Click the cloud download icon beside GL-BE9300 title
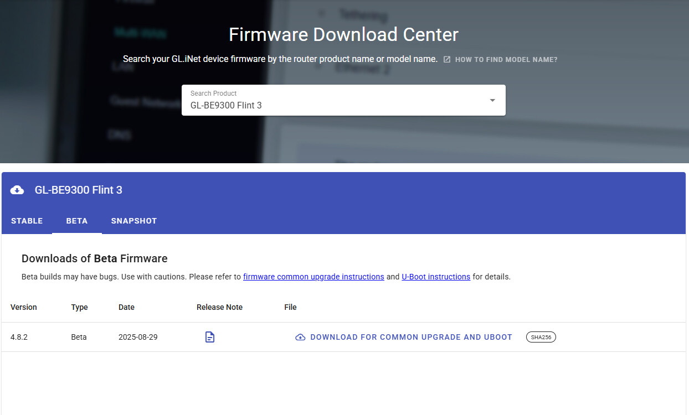 click(x=17, y=190)
